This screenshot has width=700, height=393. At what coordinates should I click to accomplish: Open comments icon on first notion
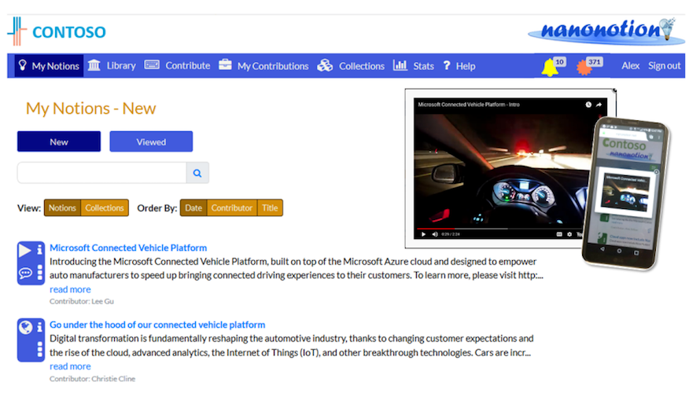[x=25, y=273]
